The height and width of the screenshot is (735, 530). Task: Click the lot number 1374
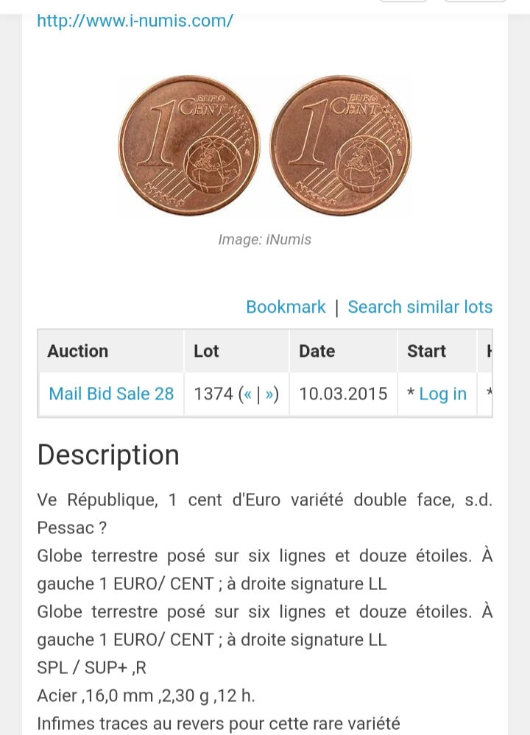pyautogui.click(x=213, y=394)
